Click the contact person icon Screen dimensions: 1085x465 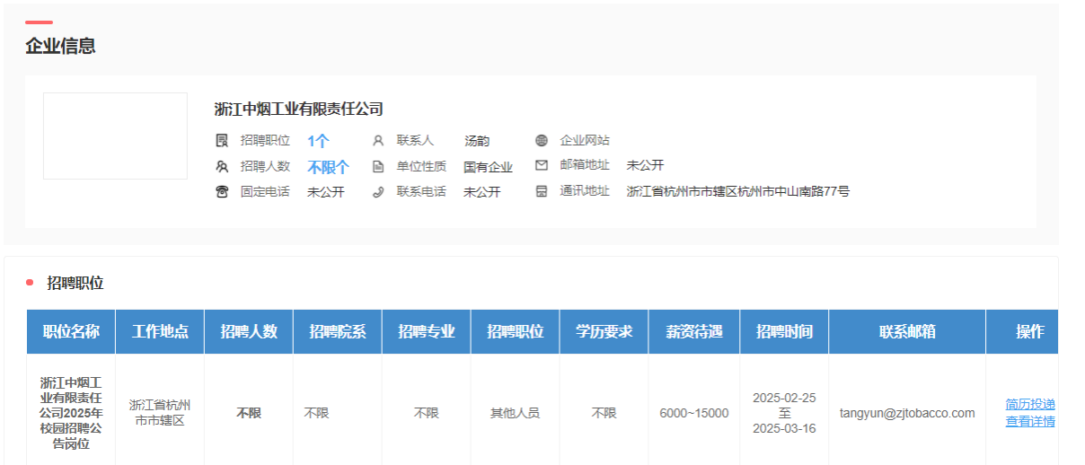[x=378, y=140]
